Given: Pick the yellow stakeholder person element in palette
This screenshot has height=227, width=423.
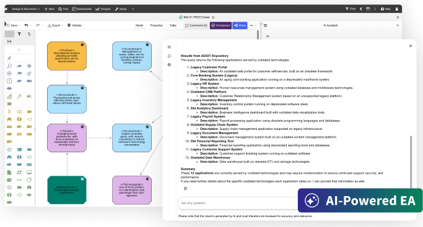Looking at the screenshot, I should point(9,111).
